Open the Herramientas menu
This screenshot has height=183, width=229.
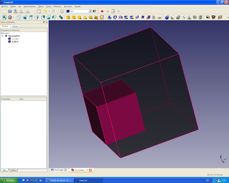click(x=30, y=6)
